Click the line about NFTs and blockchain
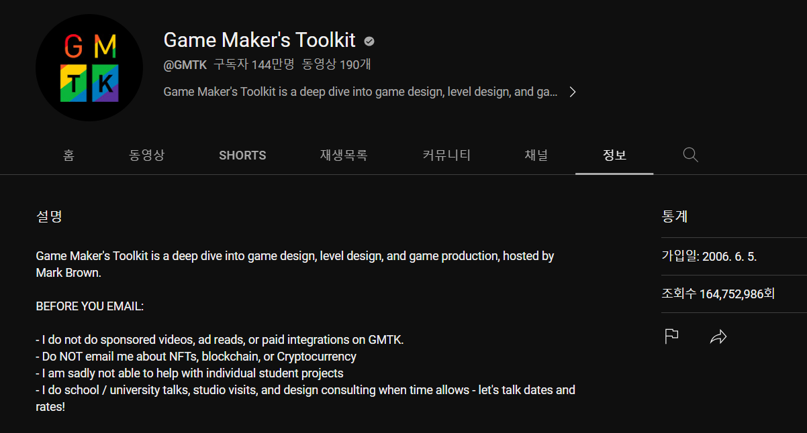Screen dimensions: 807x433 pos(196,357)
